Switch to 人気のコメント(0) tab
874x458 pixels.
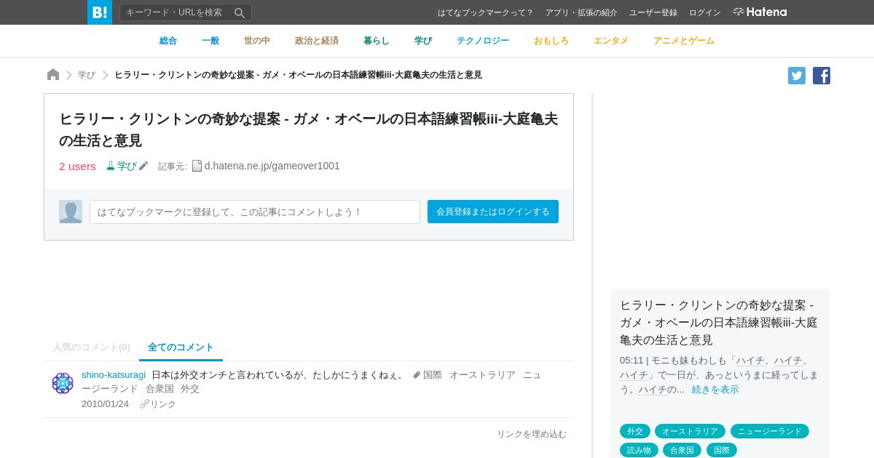coord(91,347)
